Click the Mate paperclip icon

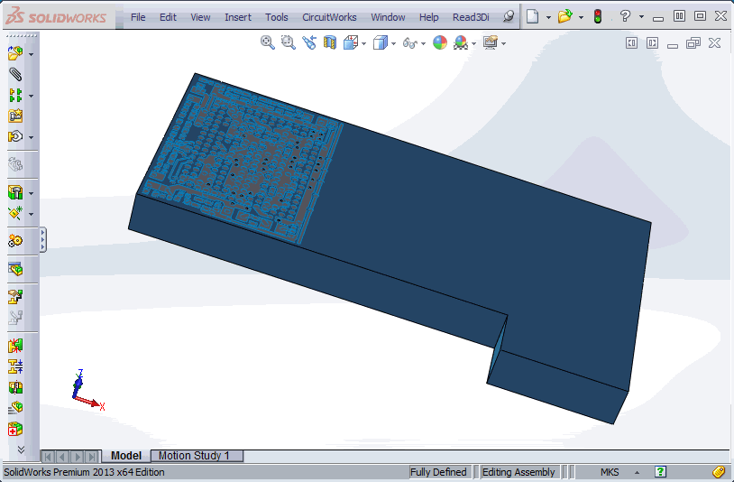click(15, 74)
